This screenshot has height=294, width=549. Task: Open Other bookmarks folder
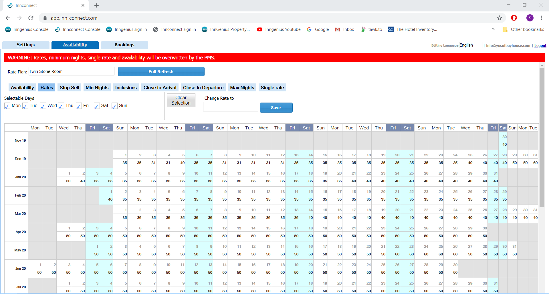tap(523, 29)
